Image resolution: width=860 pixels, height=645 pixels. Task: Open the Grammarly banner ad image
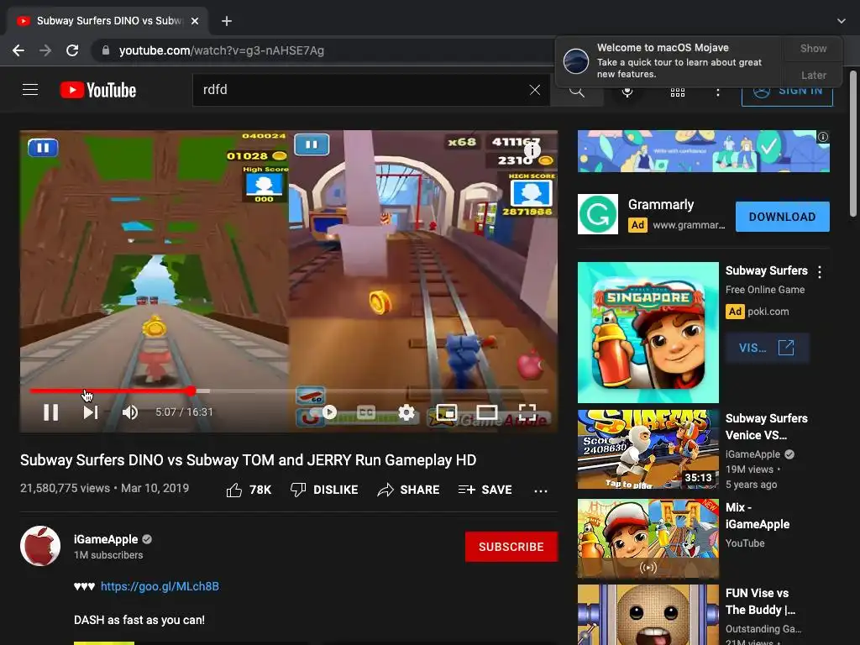pos(703,151)
